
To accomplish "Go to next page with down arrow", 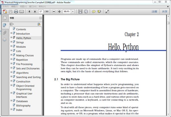I will click(35, 11).
